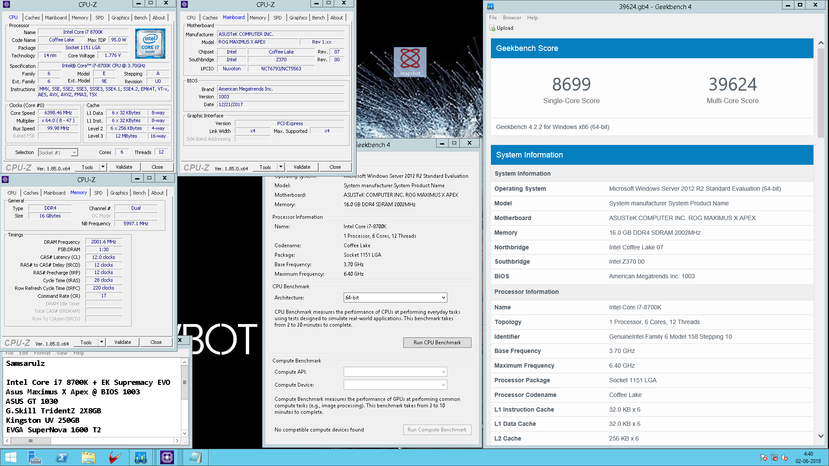
Task: Click the Single-Core Score 8699
Action: (x=571, y=84)
